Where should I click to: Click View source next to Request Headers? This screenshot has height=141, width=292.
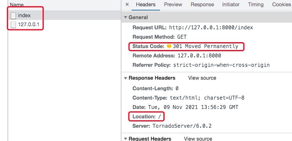point(198,139)
